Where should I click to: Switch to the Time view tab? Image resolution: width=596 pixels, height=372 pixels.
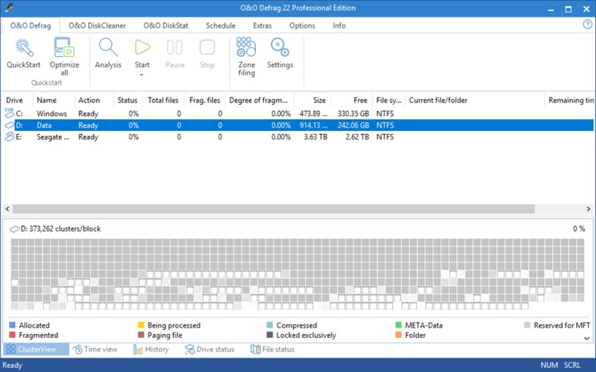[x=95, y=349]
